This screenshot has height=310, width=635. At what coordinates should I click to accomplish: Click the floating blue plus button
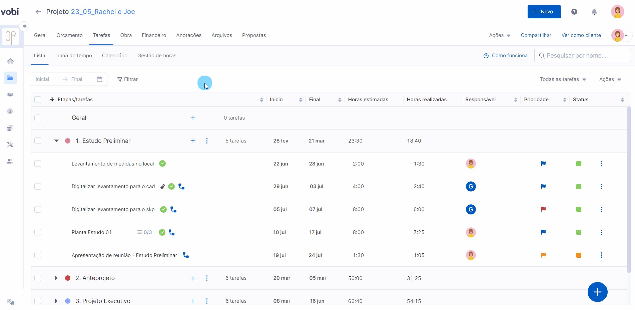pos(597,292)
